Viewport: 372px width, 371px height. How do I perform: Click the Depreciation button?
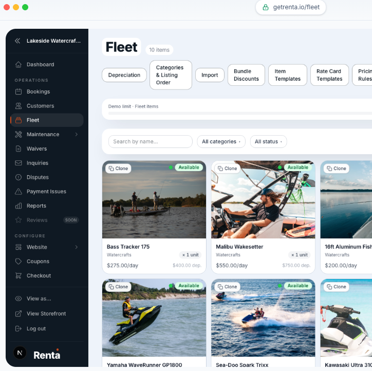click(x=124, y=75)
